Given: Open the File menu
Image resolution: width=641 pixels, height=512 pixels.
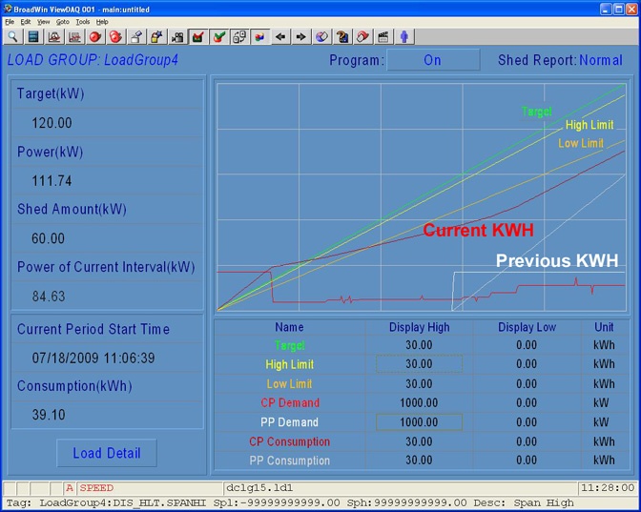Looking at the screenshot, I should pyautogui.click(x=10, y=21).
